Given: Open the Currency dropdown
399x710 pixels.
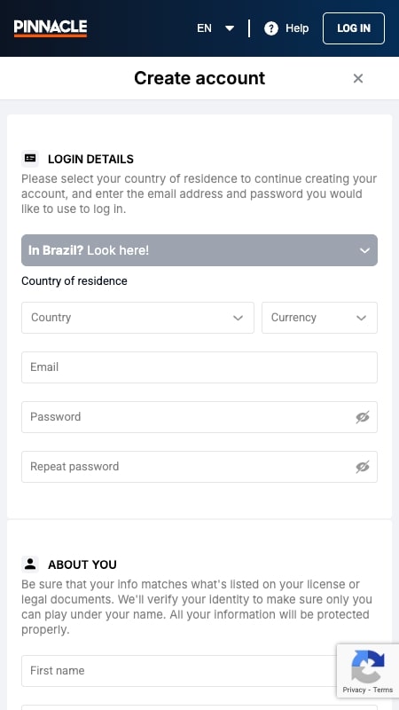Looking at the screenshot, I should 319,318.
